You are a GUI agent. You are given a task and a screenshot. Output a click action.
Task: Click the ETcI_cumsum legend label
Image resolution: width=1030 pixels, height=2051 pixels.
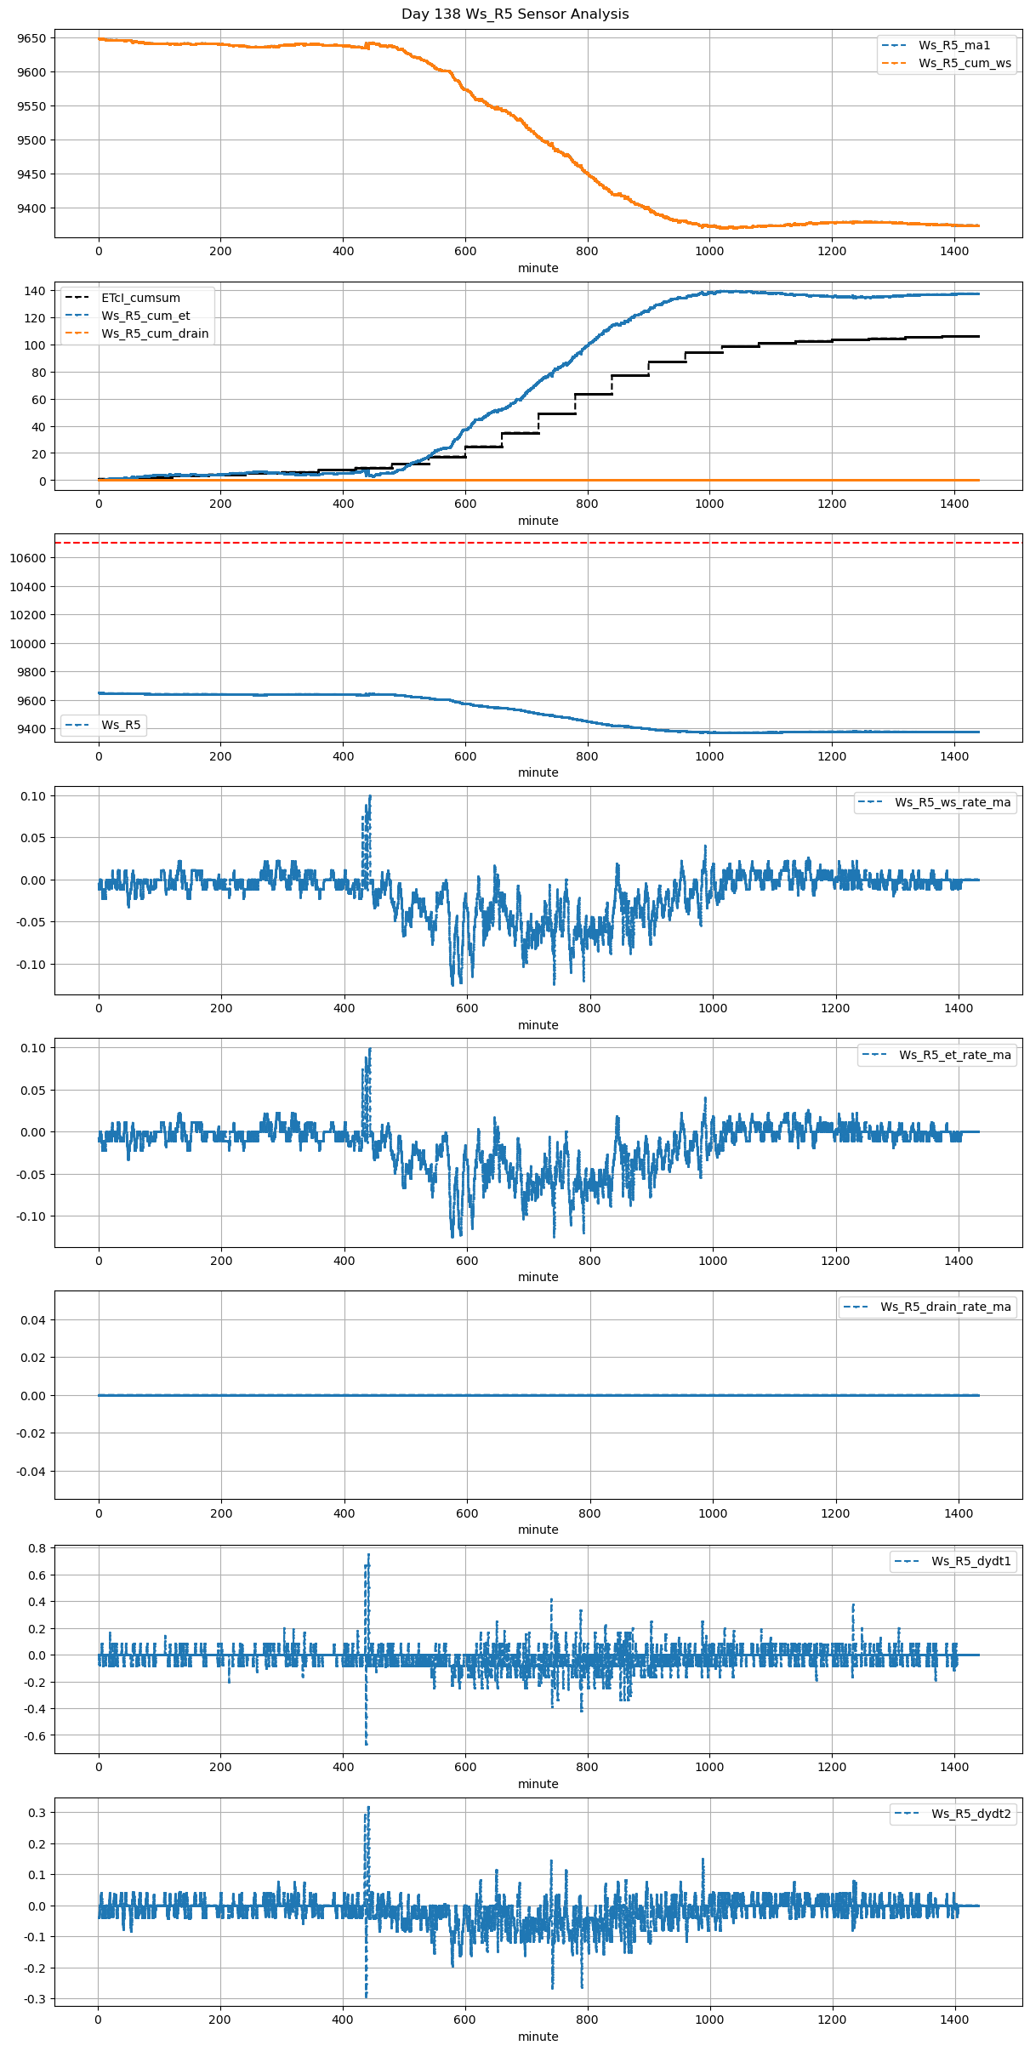point(140,299)
